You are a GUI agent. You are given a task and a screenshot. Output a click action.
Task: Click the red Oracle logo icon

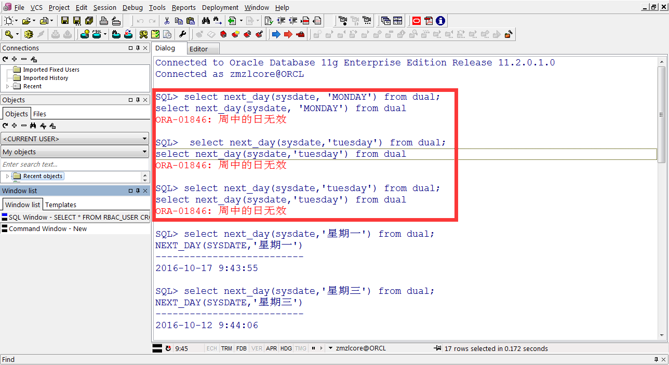point(417,21)
